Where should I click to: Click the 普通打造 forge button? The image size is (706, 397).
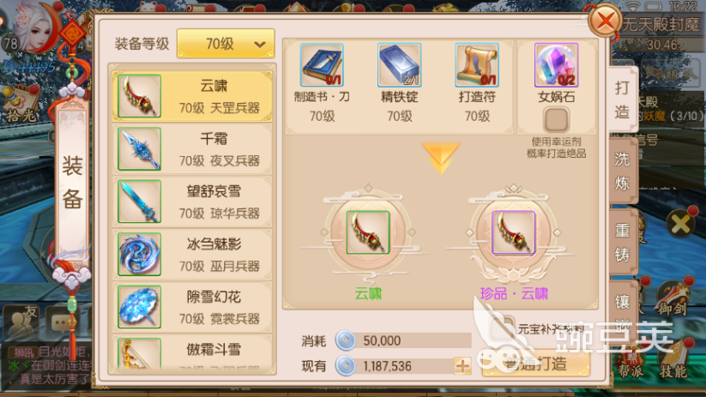536,364
